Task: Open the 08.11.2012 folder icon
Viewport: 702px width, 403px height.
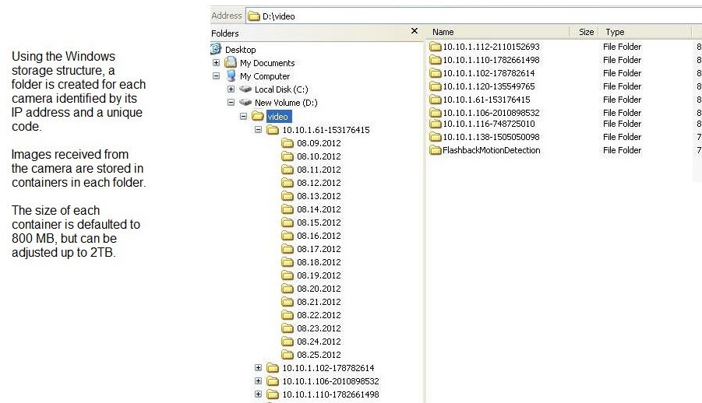Action: 288,170
